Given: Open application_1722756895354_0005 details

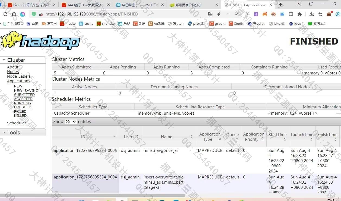Looking at the screenshot, I should pos(85,150).
